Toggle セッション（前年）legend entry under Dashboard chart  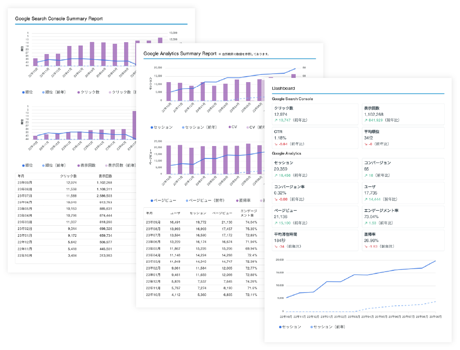328,327
